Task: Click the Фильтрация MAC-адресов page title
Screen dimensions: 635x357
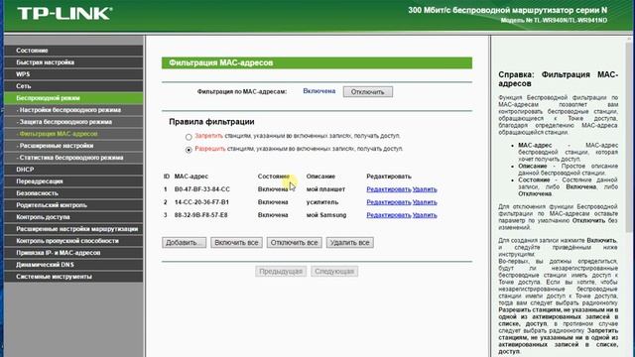Action: point(220,62)
